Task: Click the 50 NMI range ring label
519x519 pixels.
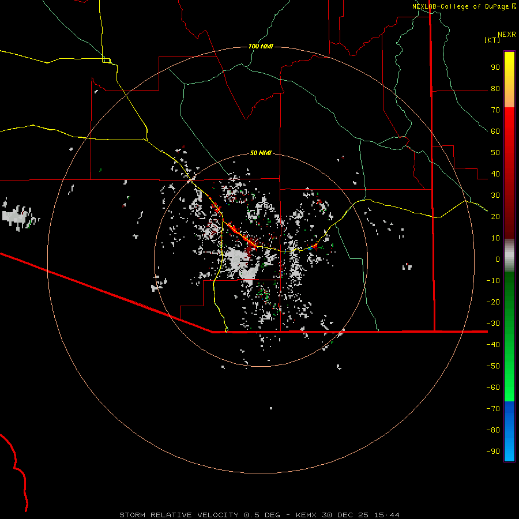Action: [261, 153]
